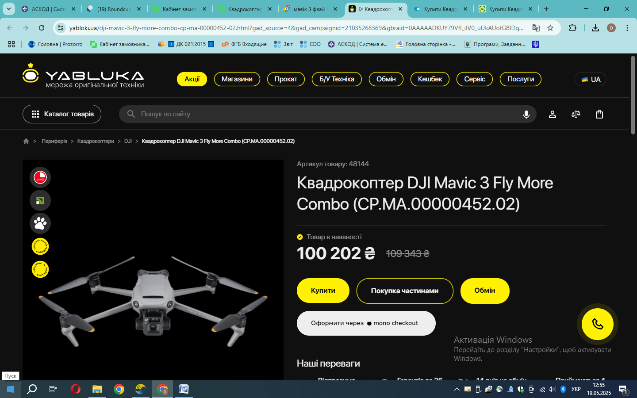This screenshot has height=398, width=637.
Task: Open taskbar search magnifier
Action: coord(32,389)
